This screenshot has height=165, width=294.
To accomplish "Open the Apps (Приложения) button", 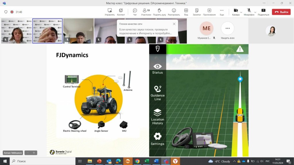I will coord(209,12).
